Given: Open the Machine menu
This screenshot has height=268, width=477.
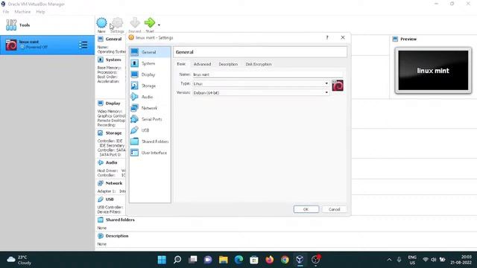Looking at the screenshot, I should (x=22, y=12).
